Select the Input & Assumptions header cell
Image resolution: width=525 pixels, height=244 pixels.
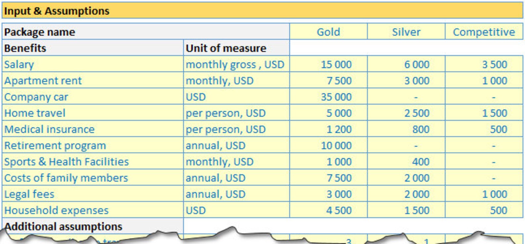pos(262,11)
